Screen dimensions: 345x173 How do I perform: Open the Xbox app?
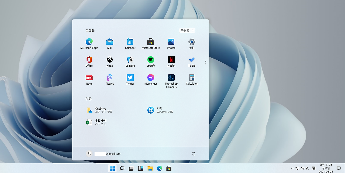pyautogui.click(x=110, y=62)
